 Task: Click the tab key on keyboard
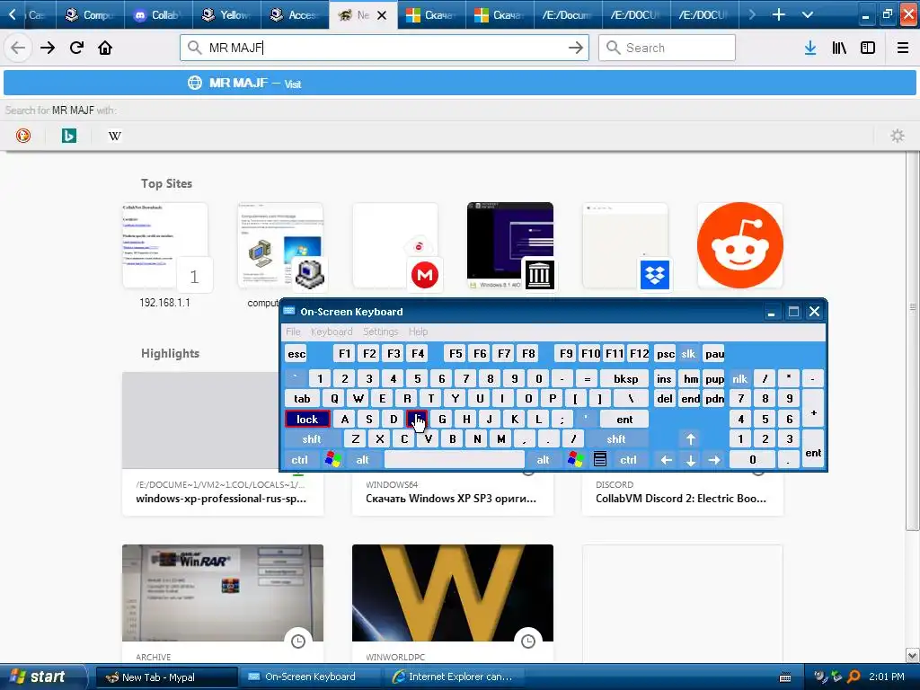pos(302,399)
